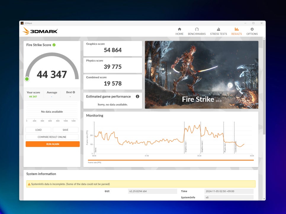Screen dimensions: 286x214
Task: Click the Combined score value 19 578
Action: tap(113, 84)
